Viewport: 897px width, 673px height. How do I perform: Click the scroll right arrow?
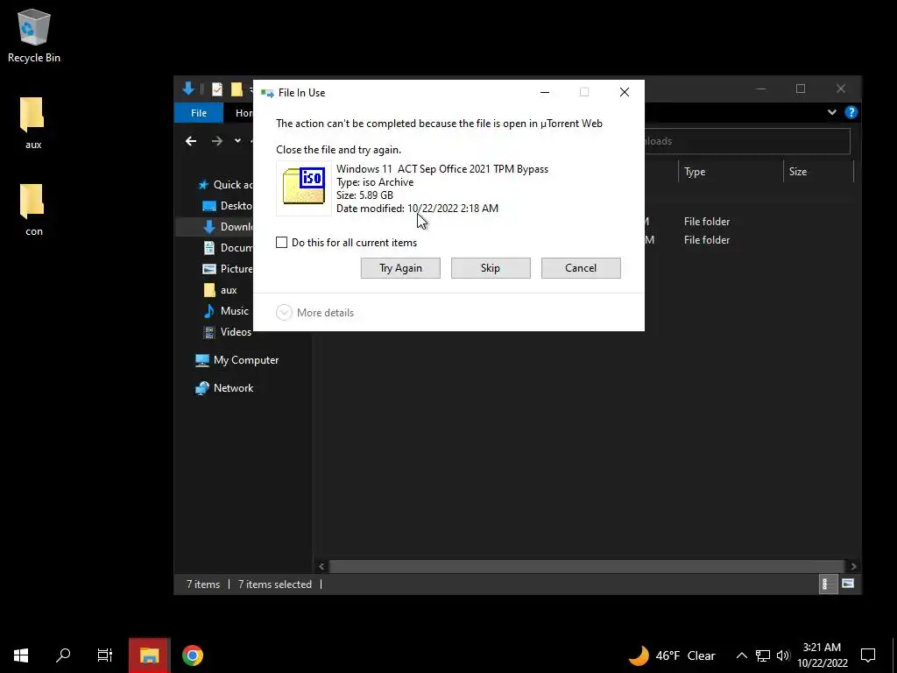[x=853, y=566]
